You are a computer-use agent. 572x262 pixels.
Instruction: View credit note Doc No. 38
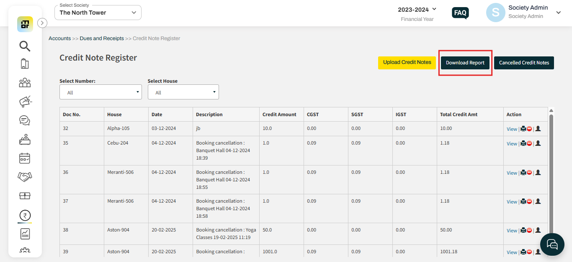[x=512, y=231]
